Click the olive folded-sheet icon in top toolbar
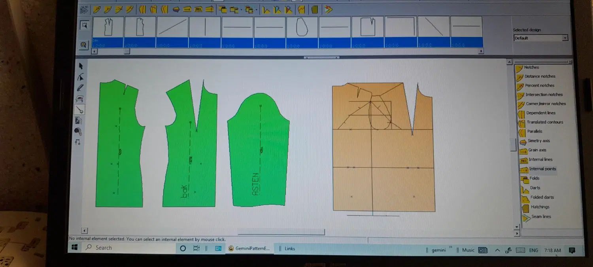Viewport: 593px width, 267px height. pyautogui.click(x=315, y=9)
